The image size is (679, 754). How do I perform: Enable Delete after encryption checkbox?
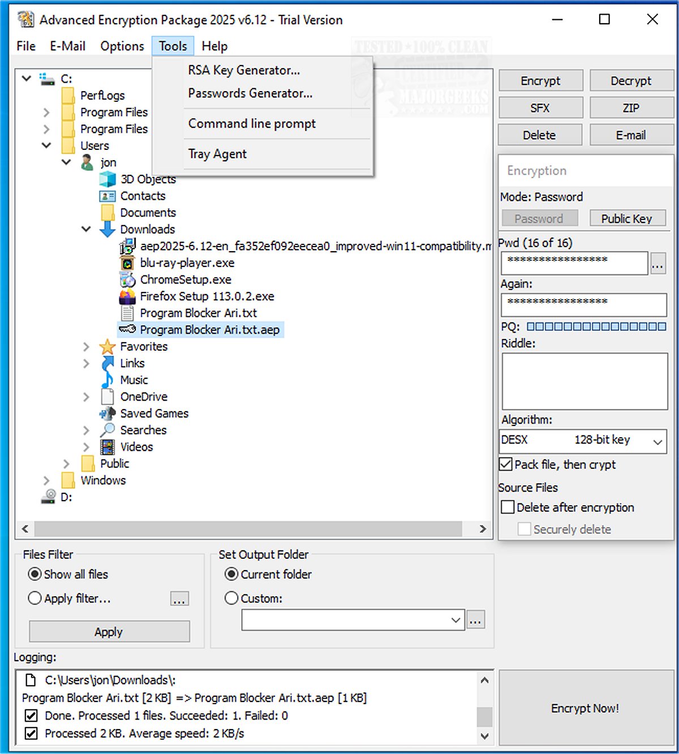pos(508,507)
